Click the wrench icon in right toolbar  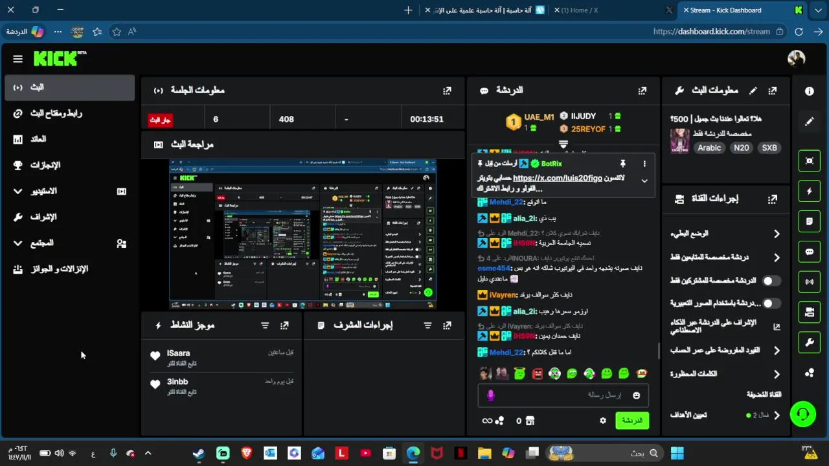(810, 343)
